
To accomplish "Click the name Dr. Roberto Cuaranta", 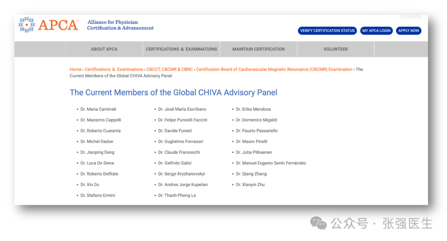I will (x=100, y=131).
